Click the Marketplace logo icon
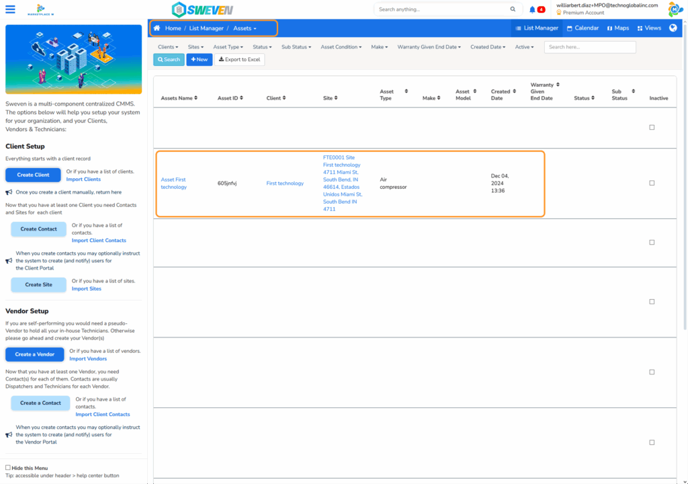The width and height of the screenshot is (688, 484). pyautogui.click(x=40, y=9)
